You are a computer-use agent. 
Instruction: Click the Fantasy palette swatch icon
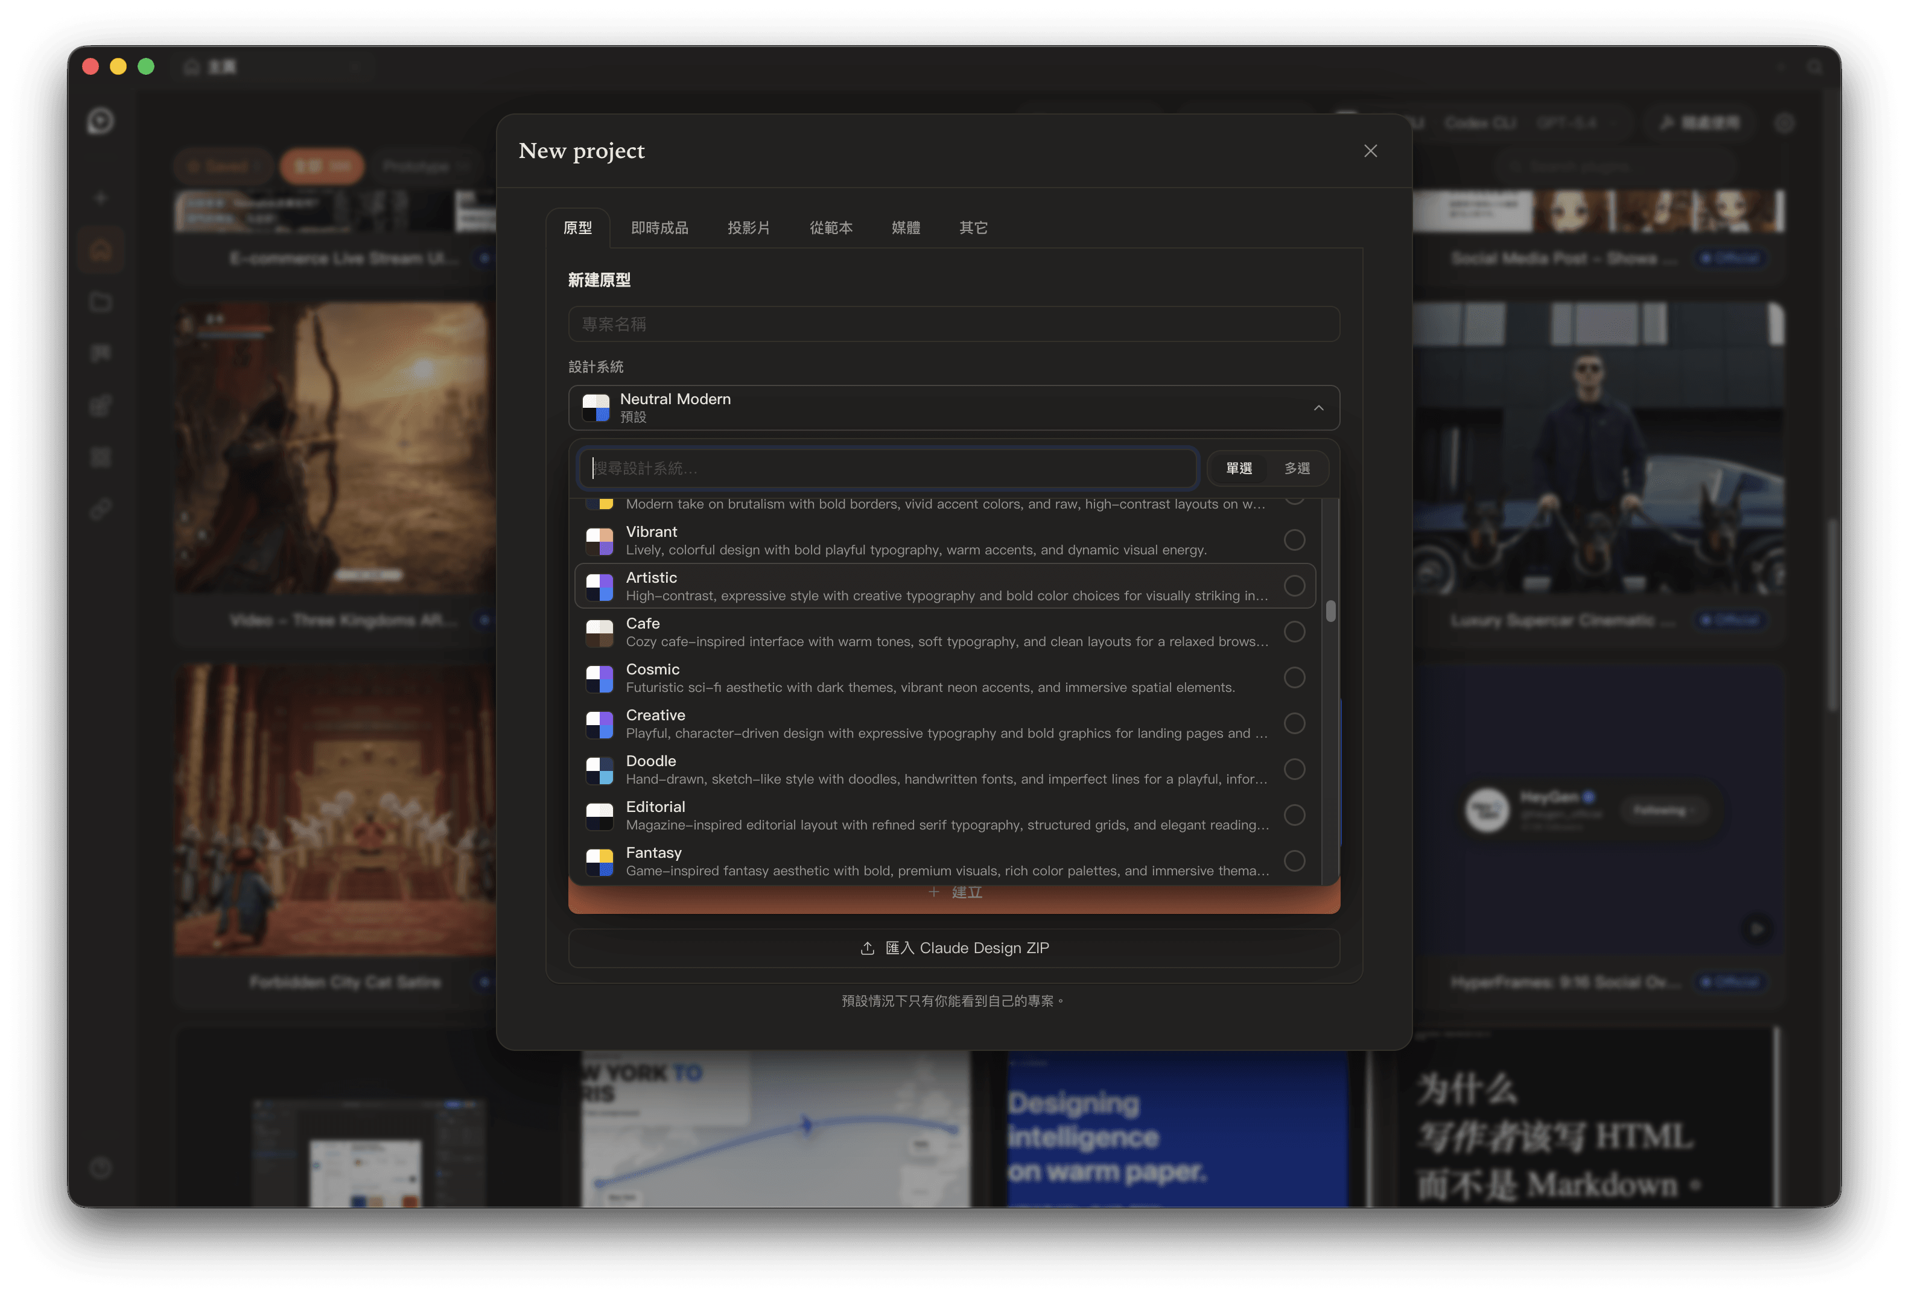point(600,861)
